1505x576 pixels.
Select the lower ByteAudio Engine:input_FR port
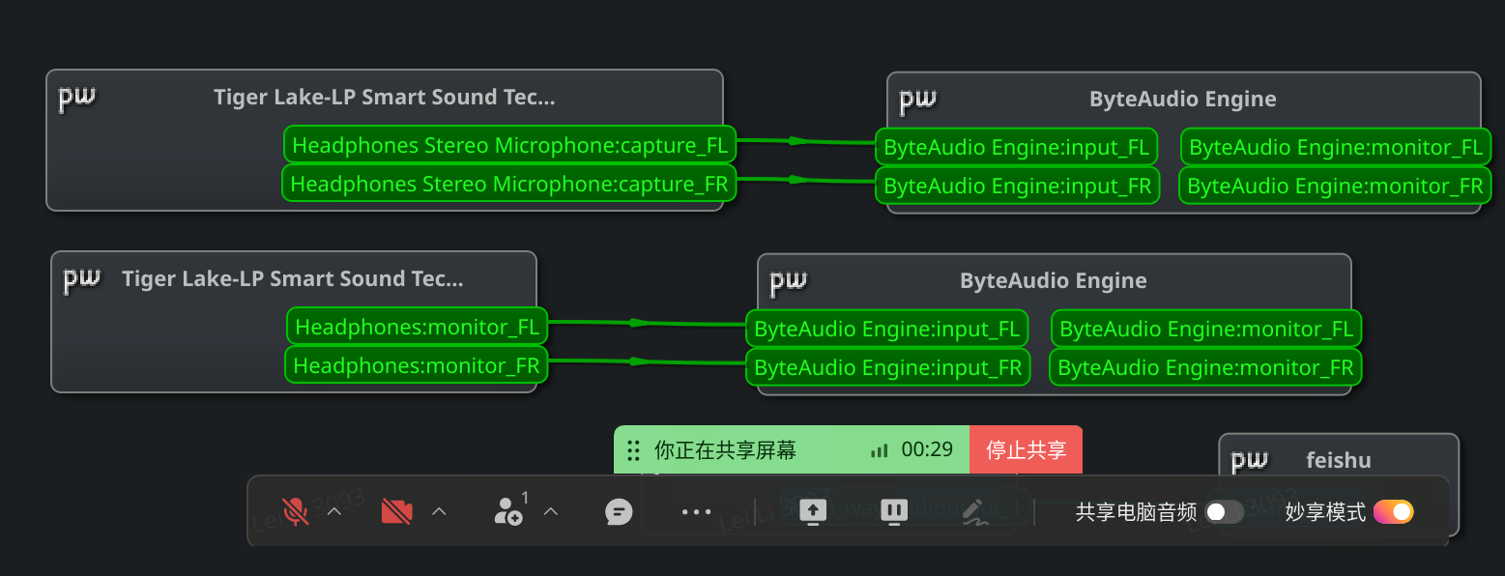pyautogui.click(x=887, y=368)
